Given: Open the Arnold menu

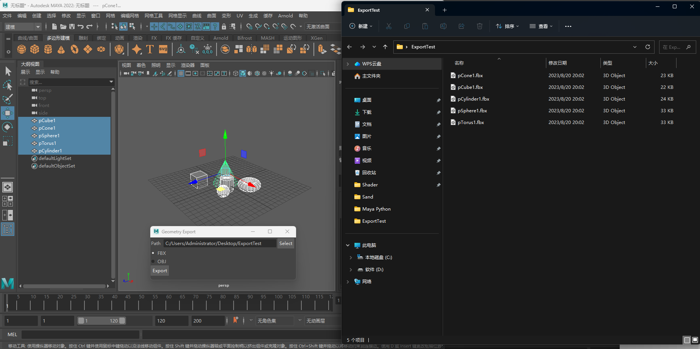Looking at the screenshot, I should (x=285, y=16).
